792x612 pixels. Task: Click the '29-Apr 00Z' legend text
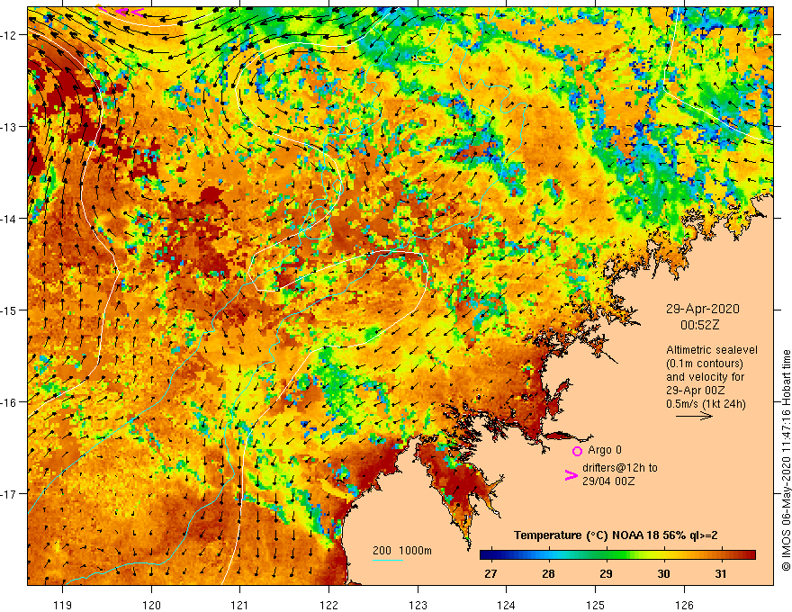pyautogui.click(x=696, y=391)
